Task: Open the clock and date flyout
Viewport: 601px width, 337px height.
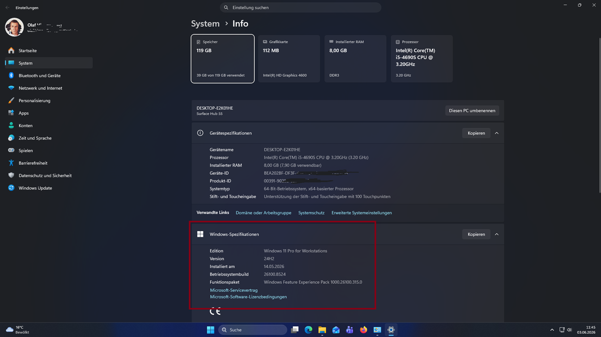Action: pos(586,330)
